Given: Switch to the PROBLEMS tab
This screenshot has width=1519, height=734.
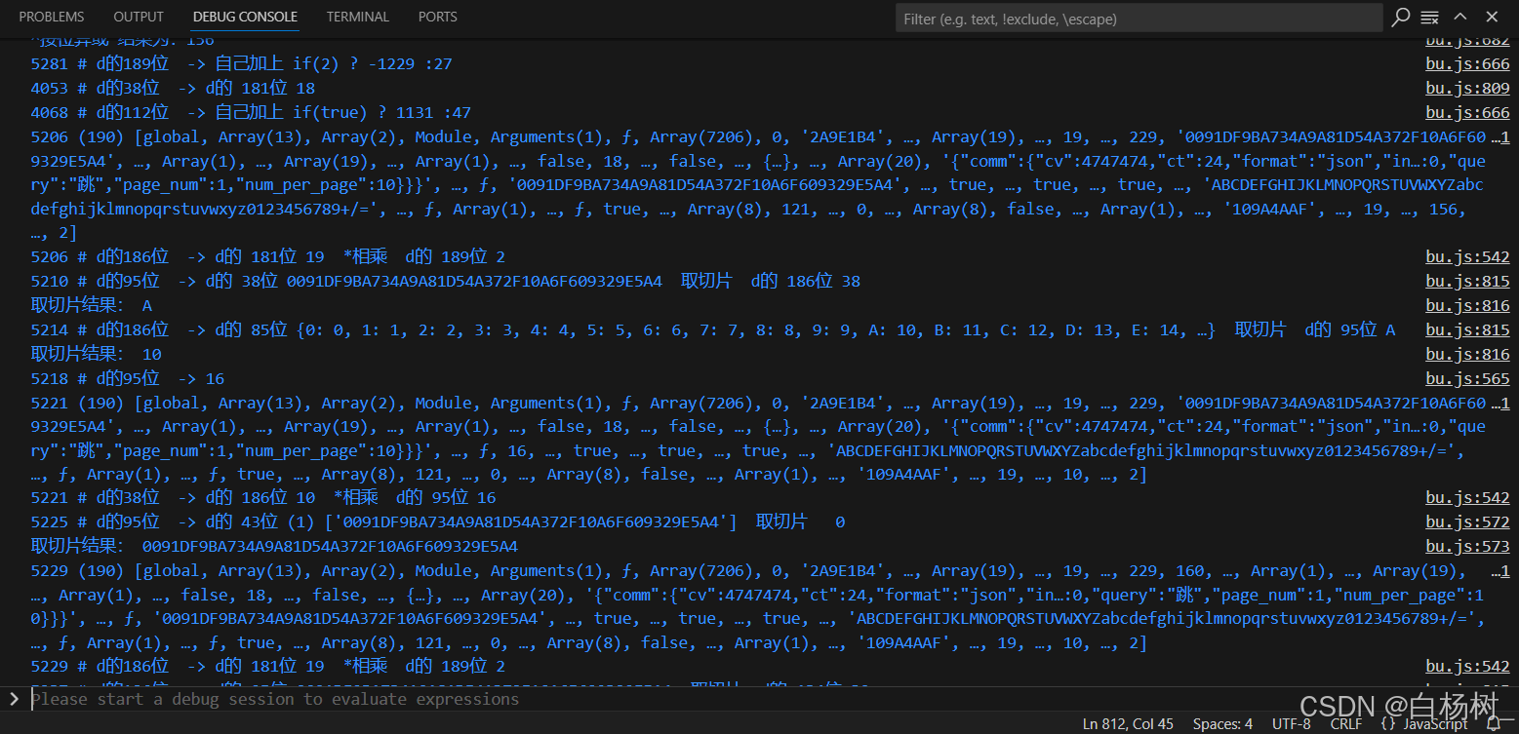Looking at the screenshot, I should coord(52,17).
